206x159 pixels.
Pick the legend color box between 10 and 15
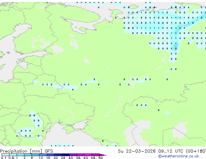coord(43,155)
